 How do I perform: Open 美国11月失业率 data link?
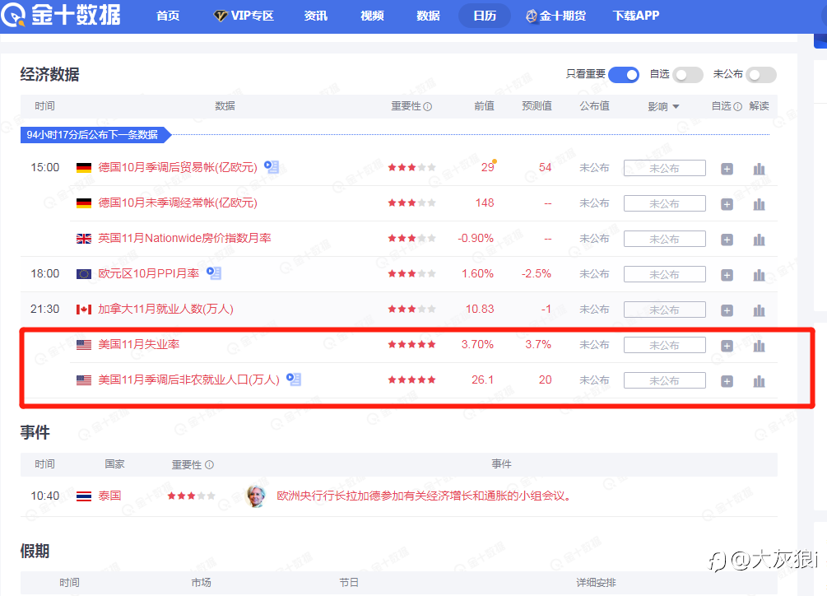pos(139,344)
